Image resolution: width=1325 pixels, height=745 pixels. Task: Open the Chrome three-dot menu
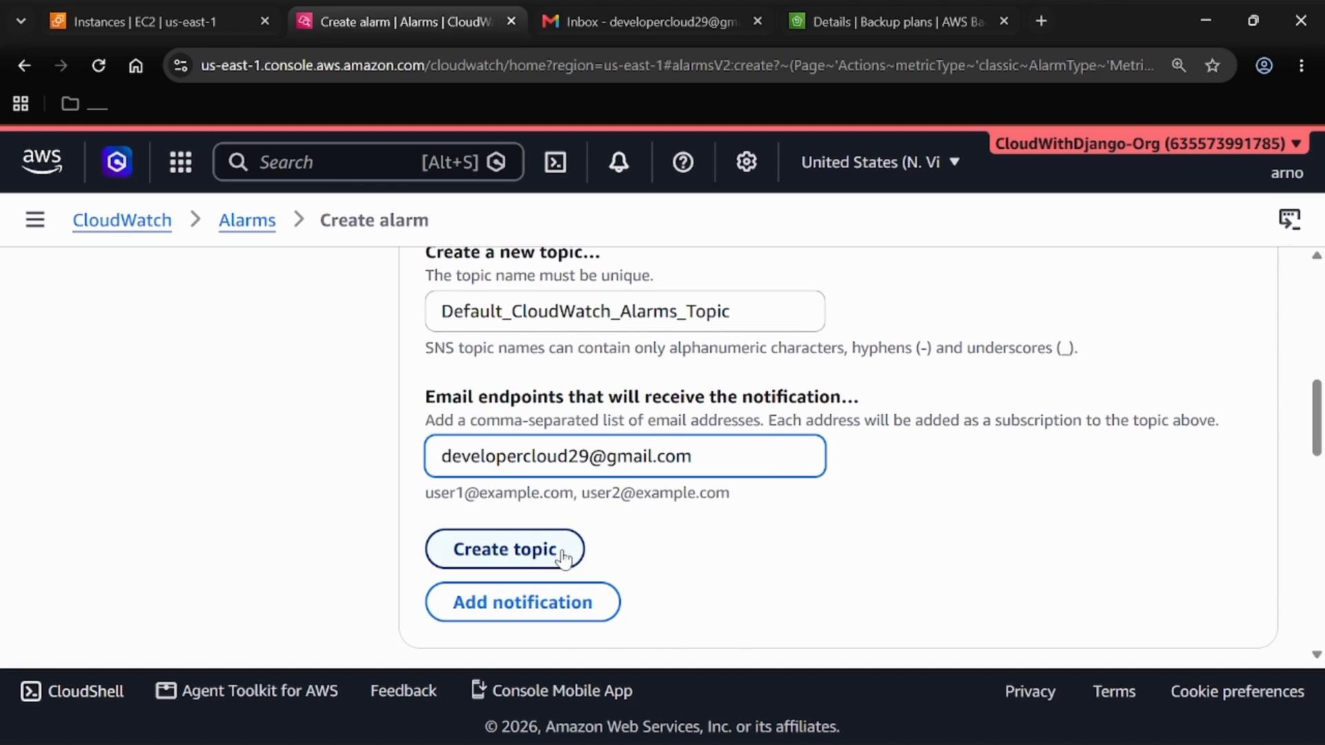(x=1302, y=66)
